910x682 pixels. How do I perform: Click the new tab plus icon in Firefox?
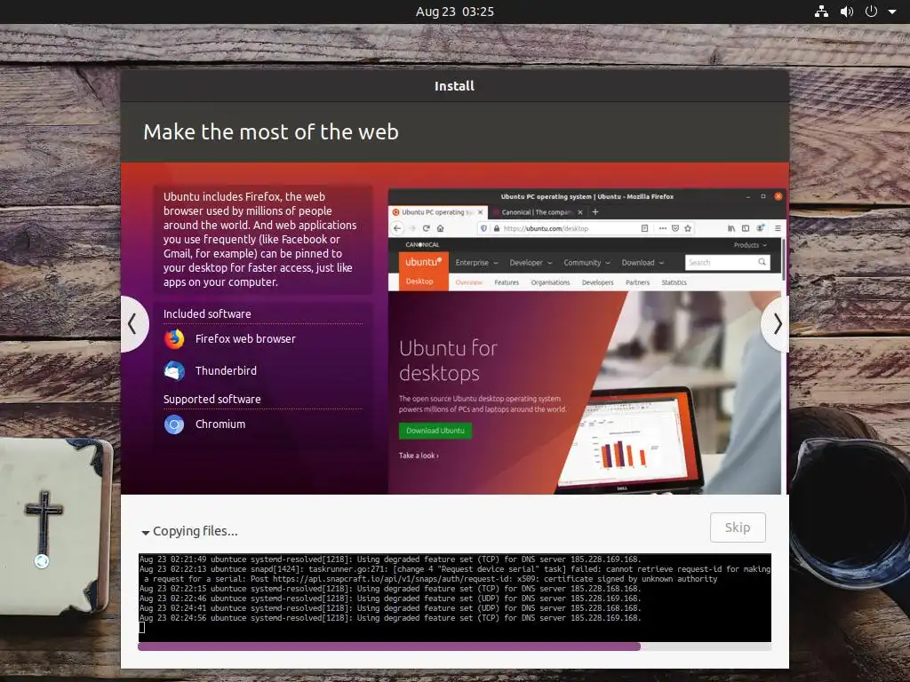coord(595,211)
